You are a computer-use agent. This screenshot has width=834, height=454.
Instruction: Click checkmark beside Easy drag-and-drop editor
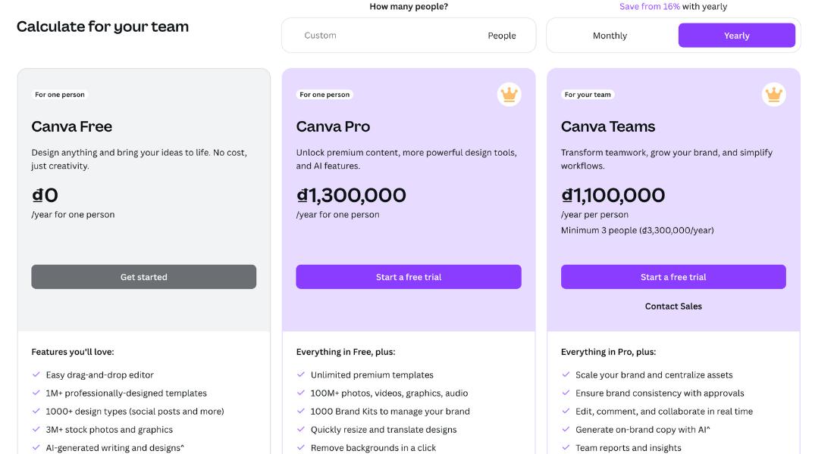(x=36, y=375)
